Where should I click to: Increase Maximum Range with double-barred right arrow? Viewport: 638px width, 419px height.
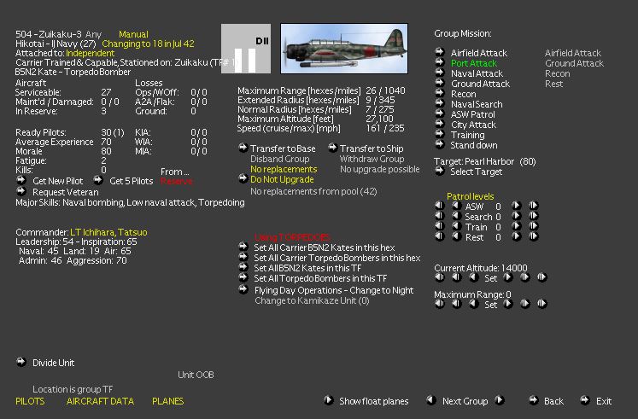(x=542, y=304)
